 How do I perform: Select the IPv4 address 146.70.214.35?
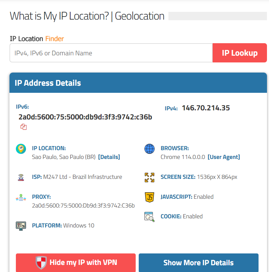(206, 108)
